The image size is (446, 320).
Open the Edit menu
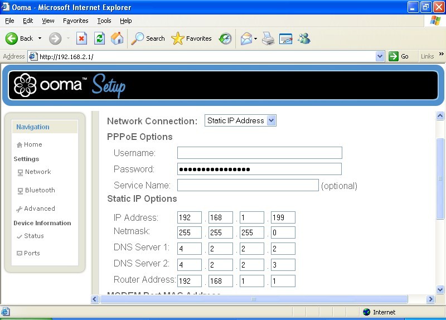point(28,21)
